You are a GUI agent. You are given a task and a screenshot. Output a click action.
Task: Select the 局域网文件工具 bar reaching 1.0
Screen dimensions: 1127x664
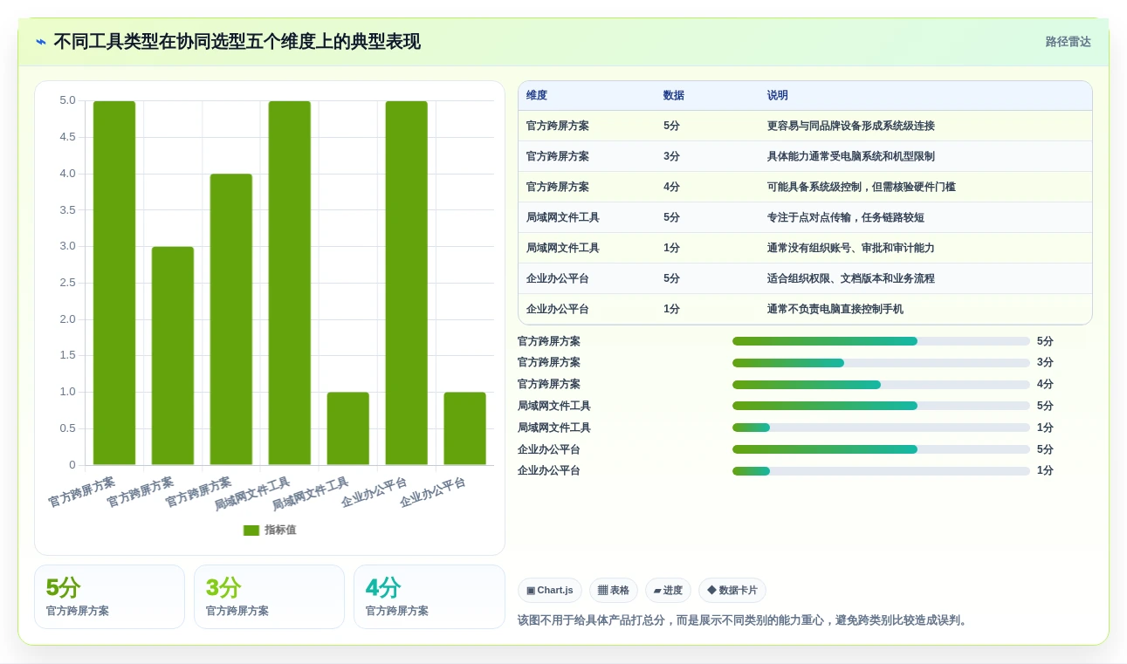[x=348, y=428]
